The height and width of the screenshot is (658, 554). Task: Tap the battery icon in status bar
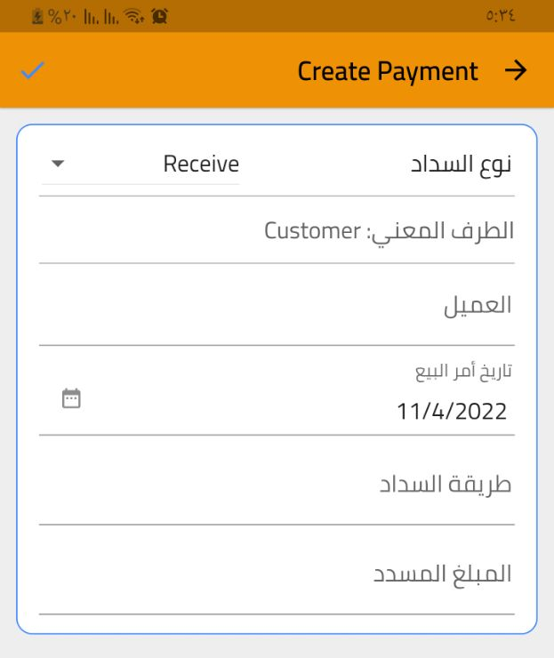point(37,16)
